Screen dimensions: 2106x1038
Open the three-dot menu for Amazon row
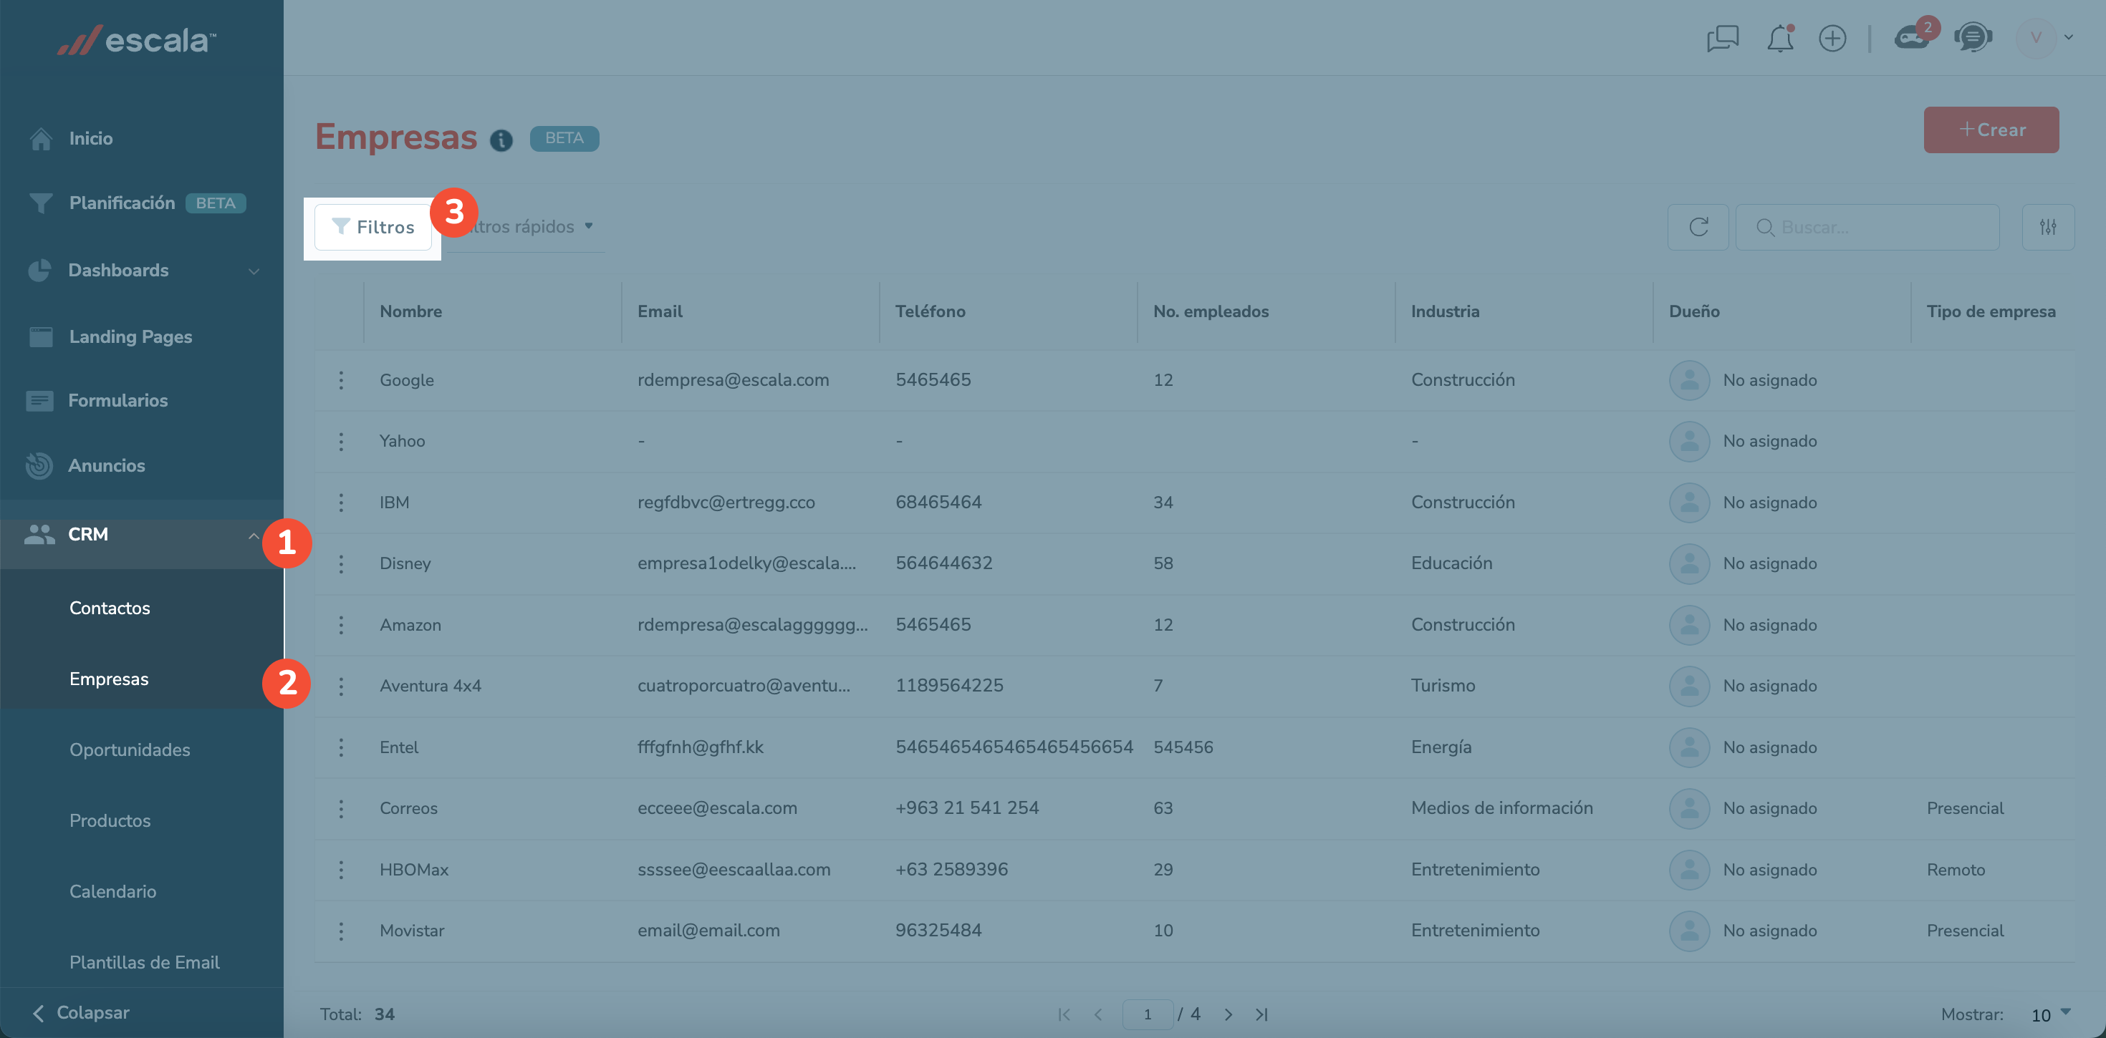point(341,625)
